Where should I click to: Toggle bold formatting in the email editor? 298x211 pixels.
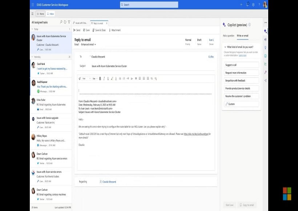tap(100, 78)
